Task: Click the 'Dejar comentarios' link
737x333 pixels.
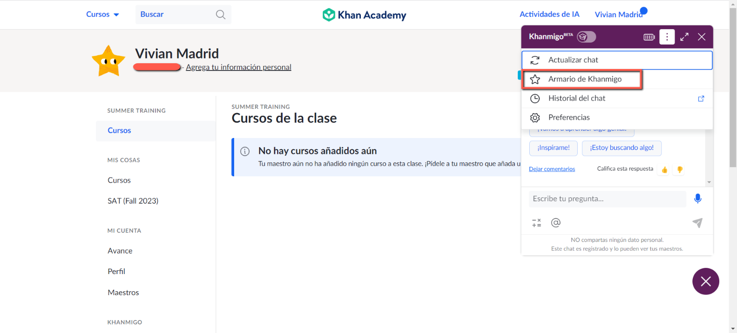Action: tap(552, 169)
